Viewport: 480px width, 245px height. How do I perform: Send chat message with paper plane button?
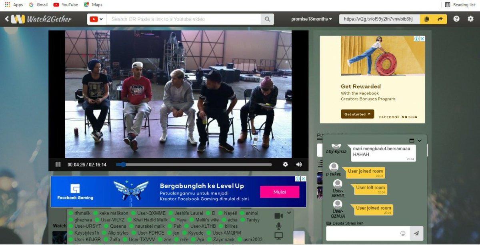[x=416, y=233]
